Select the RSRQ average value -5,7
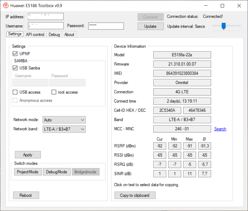 point(204,165)
